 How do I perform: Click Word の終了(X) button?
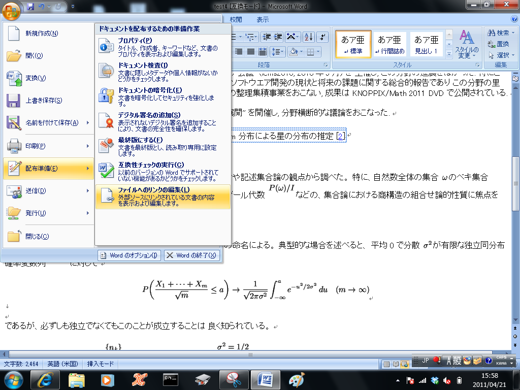[191, 255]
